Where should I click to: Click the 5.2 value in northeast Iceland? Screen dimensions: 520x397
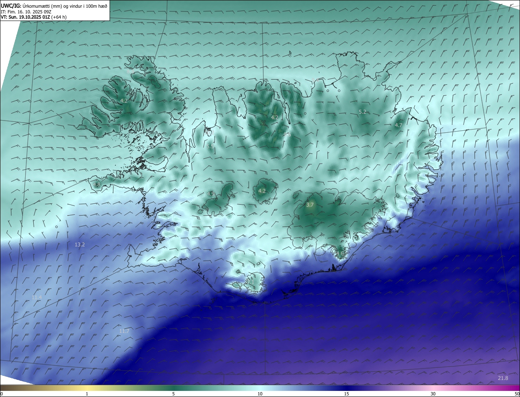363,112
